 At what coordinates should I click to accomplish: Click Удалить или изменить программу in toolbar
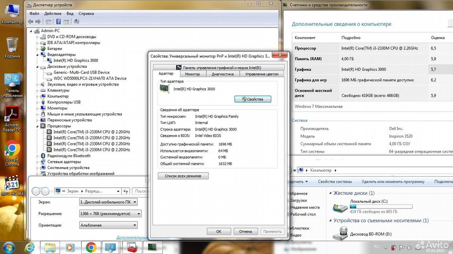(x=393, y=182)
